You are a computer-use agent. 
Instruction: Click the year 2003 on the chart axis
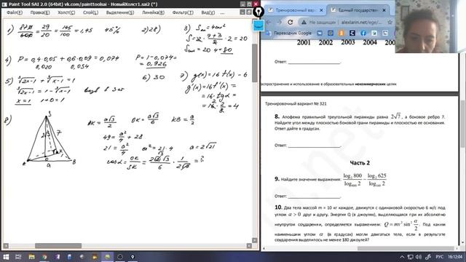348,42
